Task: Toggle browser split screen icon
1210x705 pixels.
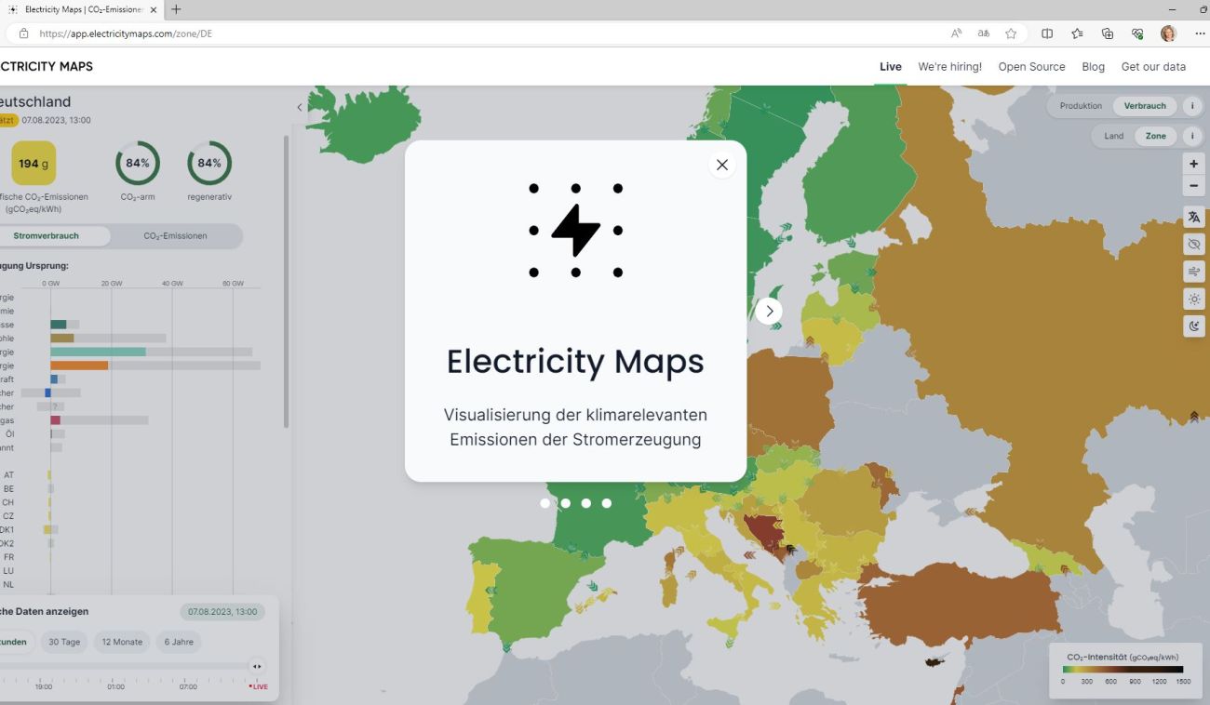Action: point(1047,33)
